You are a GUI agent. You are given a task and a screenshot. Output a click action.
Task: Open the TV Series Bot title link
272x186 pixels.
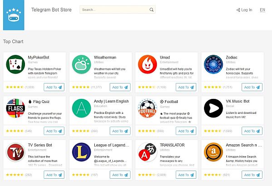pos(40,145)
